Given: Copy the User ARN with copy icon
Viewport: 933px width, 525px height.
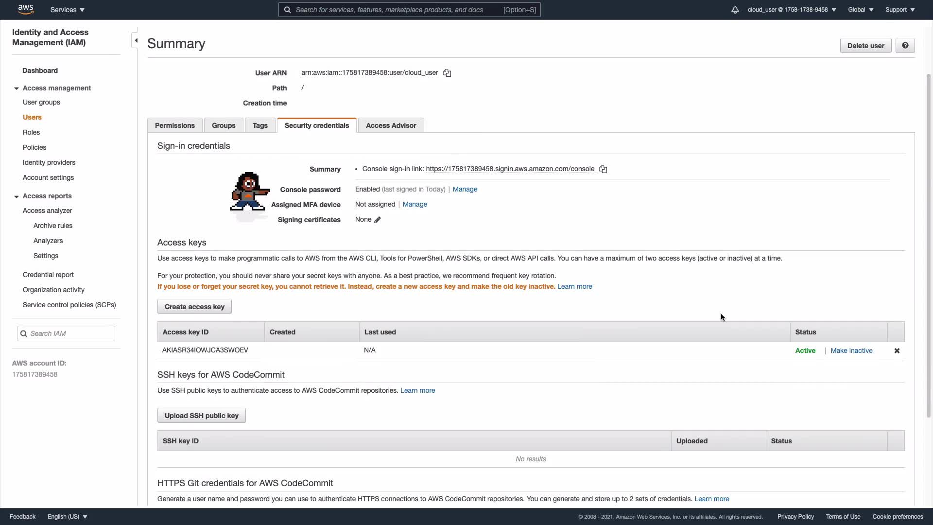Looking at the screenshot, I should pyautogui.click(x=447, y=73).
